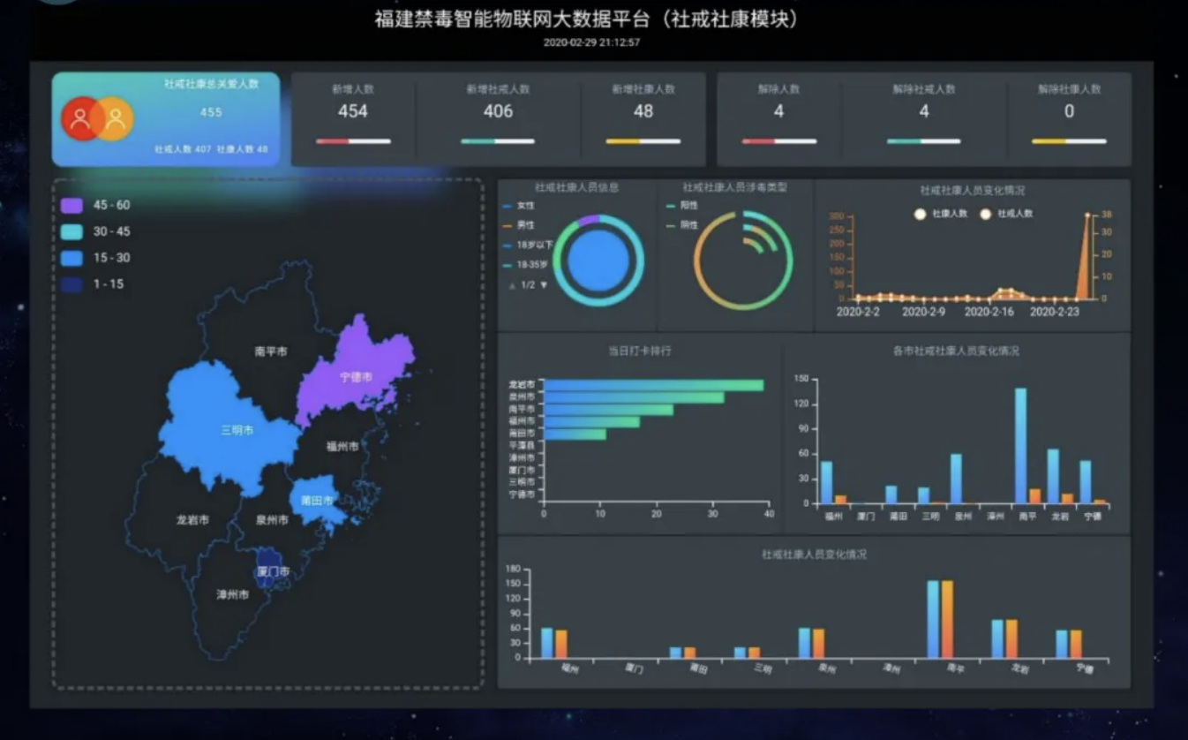Select the 莆田市 region on the map
This screenshot has width=1188, height=740.
(x=315, y=501)
